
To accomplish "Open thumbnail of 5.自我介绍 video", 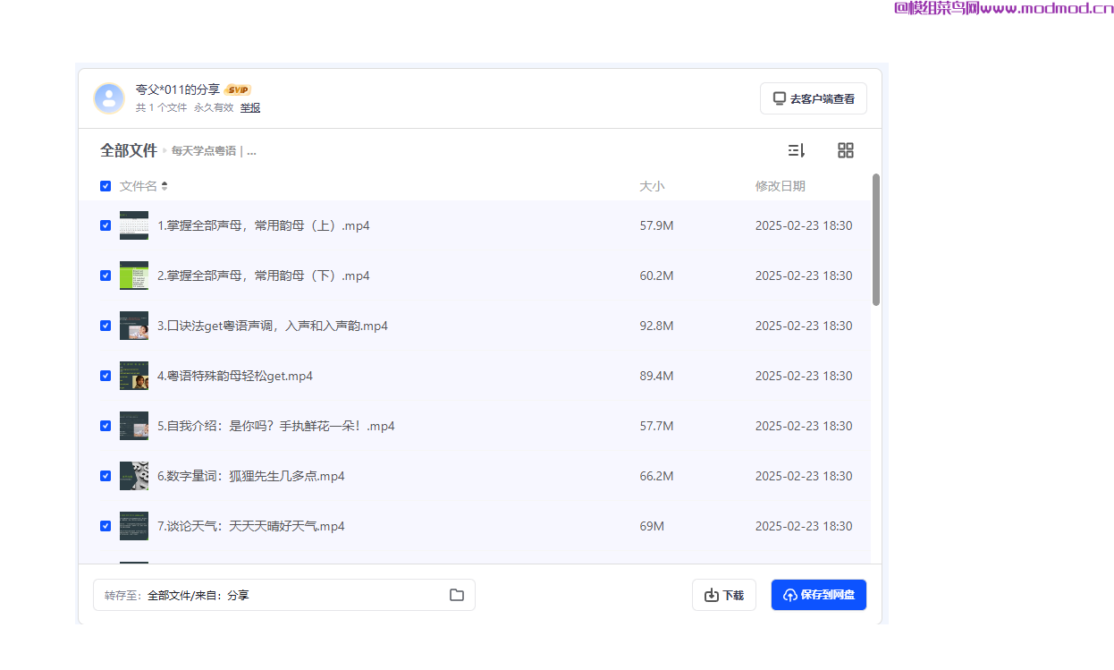I will click(x=134, y=426).
